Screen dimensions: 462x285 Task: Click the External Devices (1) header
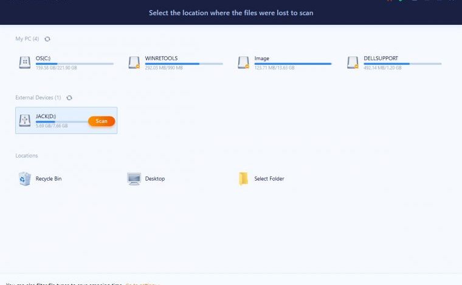point(38,98)
